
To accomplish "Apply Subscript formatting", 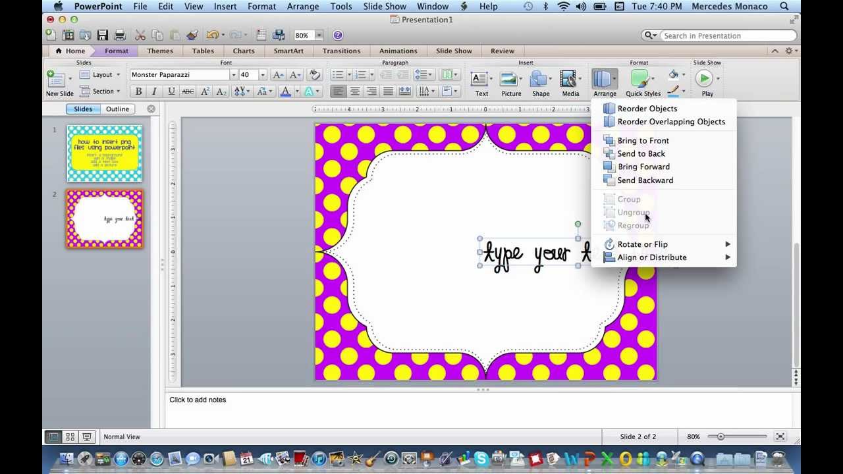I will [221, 92].
